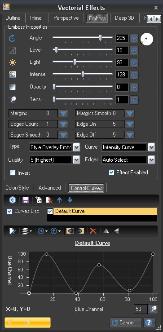The width and height of the screenshot is (163, 332).
Task: Switch to the Perspective tab
Action: coord(66,18)
